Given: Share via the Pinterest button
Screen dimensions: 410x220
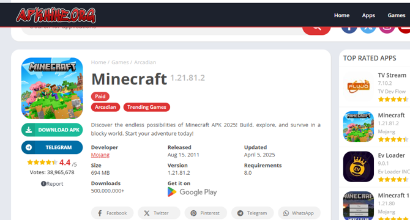Looking at the screenshot, I should (x=206, y=213).
